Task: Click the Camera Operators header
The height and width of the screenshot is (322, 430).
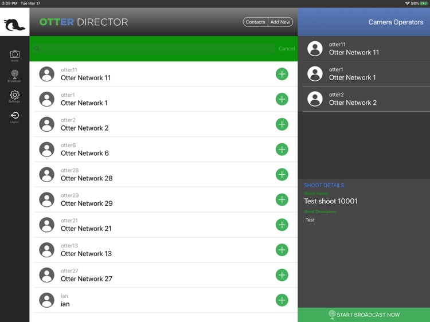Action: tap(396, 22)
